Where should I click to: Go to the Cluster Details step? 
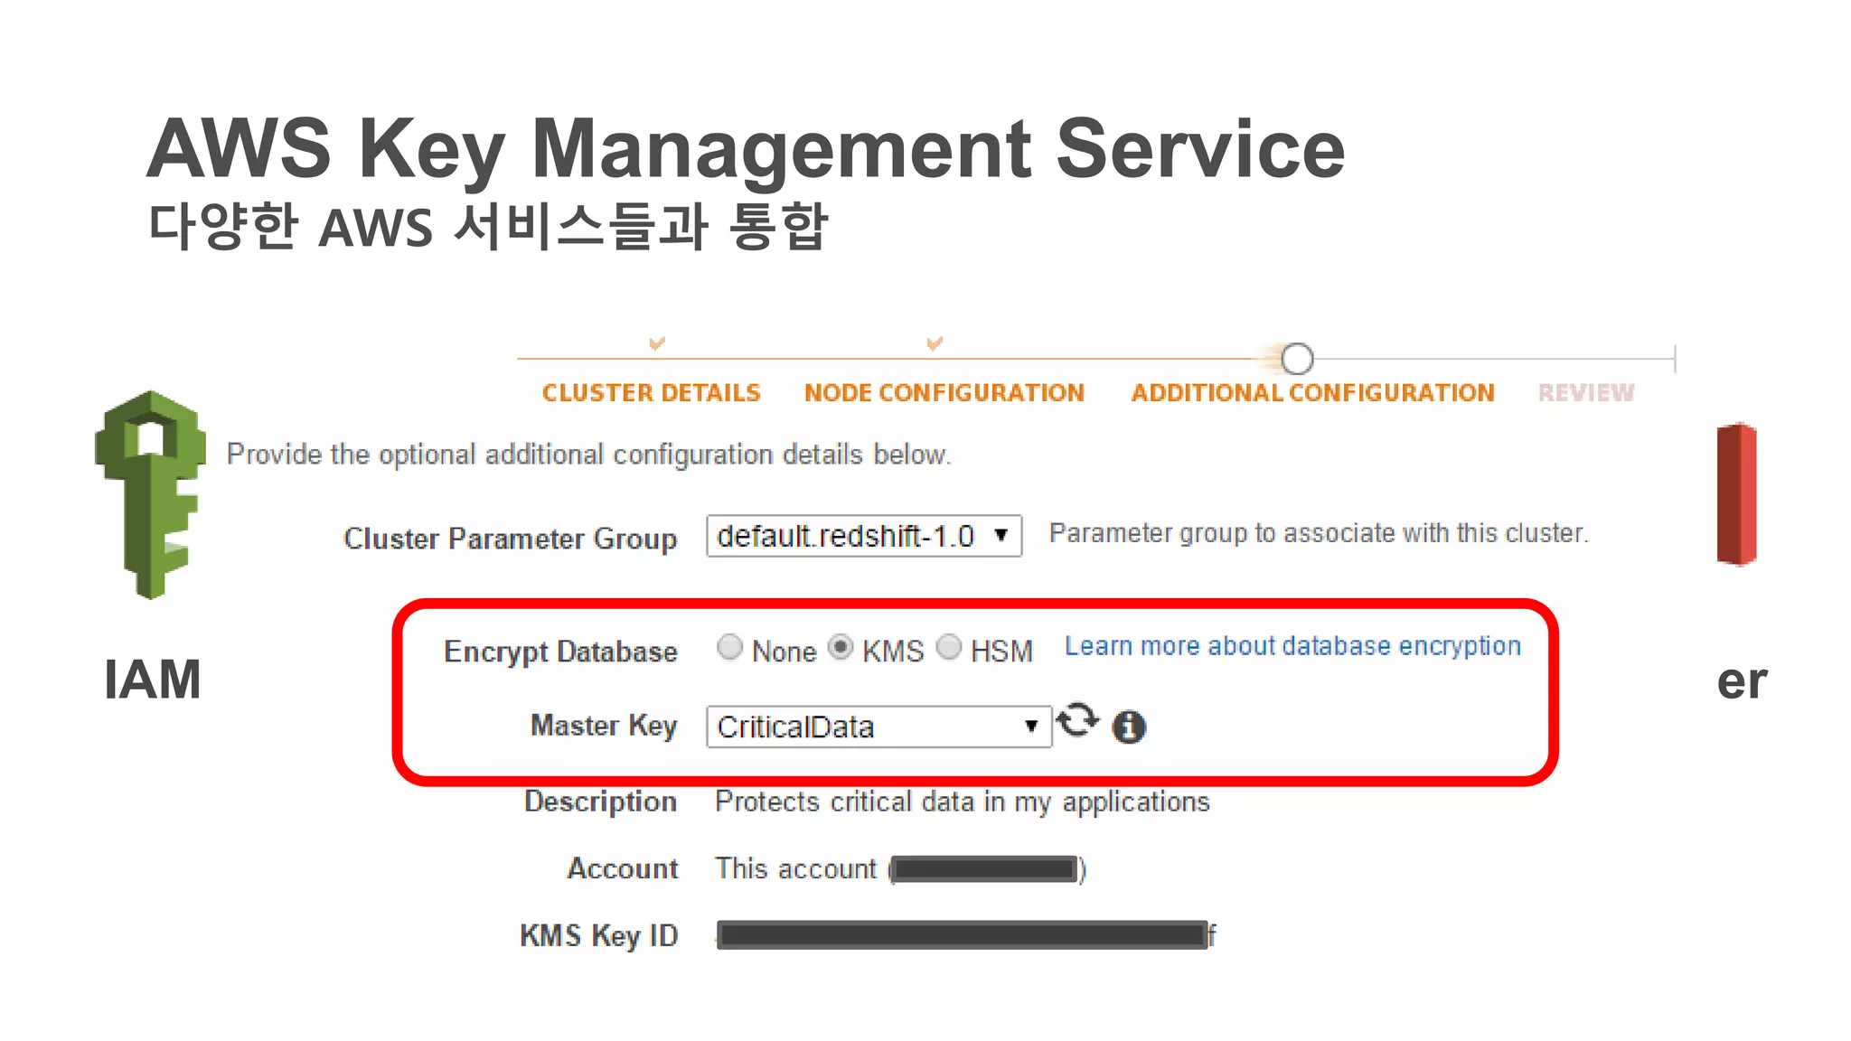(x=651, y=393)
